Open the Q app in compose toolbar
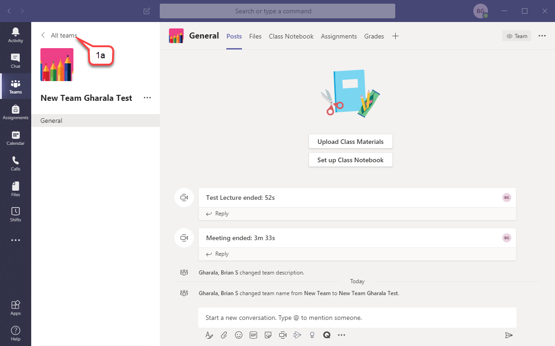This screenshot has height=346, width=555. coord(327,335)
